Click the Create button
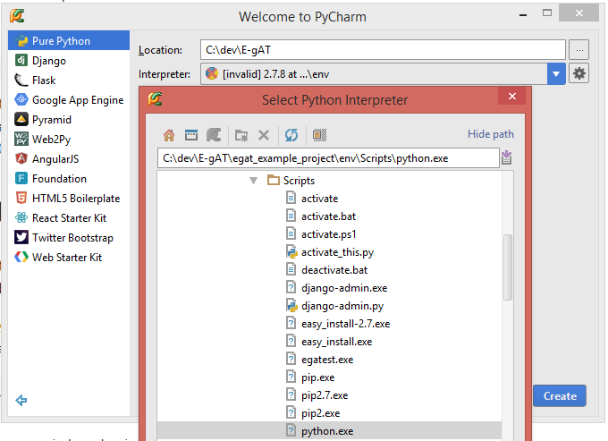Screen dimensions: 608x441 pos(560,395)
